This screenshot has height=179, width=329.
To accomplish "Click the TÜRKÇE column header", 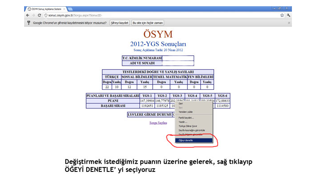I will pyautogui.click(x=112, y=77).
